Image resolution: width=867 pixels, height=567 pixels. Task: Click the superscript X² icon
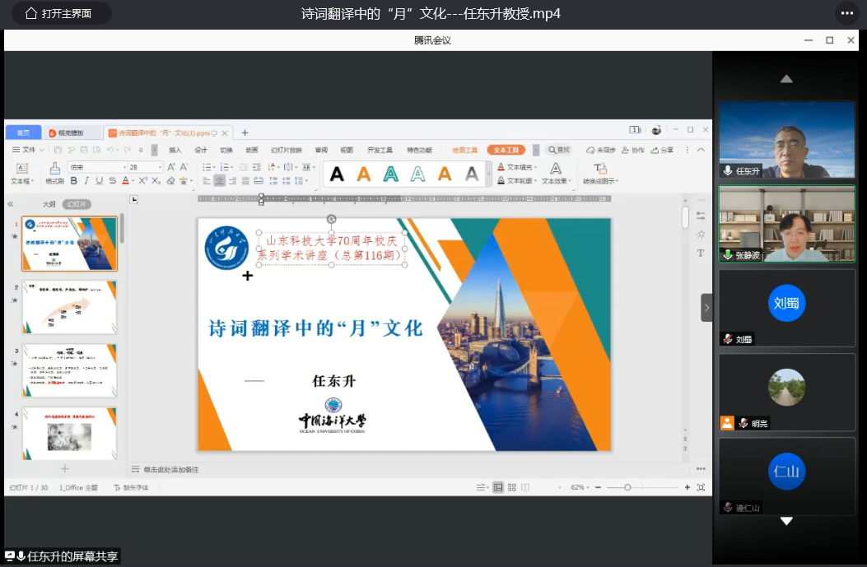coord(145,181)
